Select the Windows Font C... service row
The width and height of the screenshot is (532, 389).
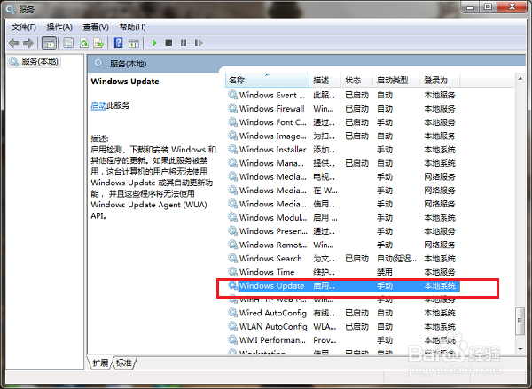point(343,122)
